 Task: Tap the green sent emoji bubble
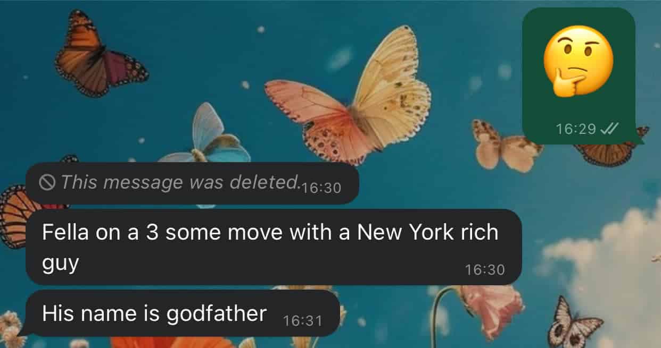(x=579, y=76)
